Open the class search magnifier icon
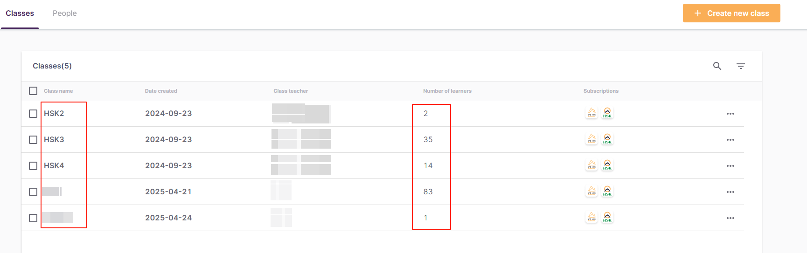This screenshot has width=807, height=253. pos(717,66)
